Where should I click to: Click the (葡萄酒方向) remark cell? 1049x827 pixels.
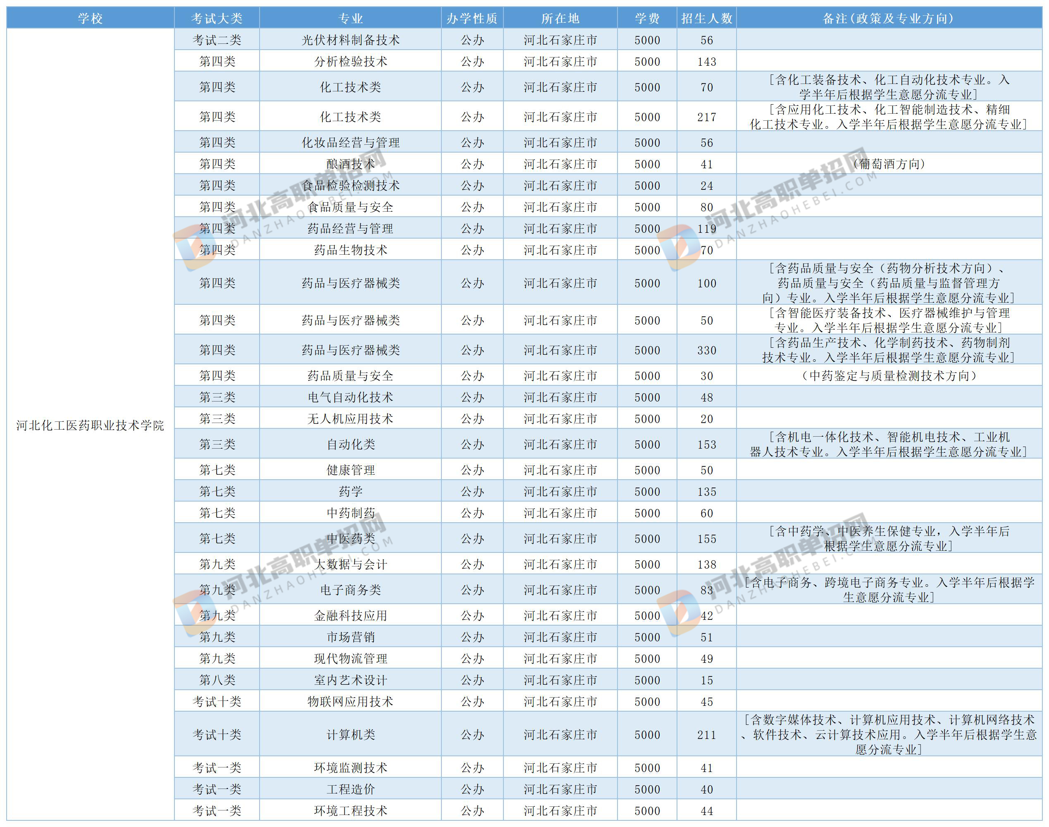pyautogui.click(x=889, y=164)
